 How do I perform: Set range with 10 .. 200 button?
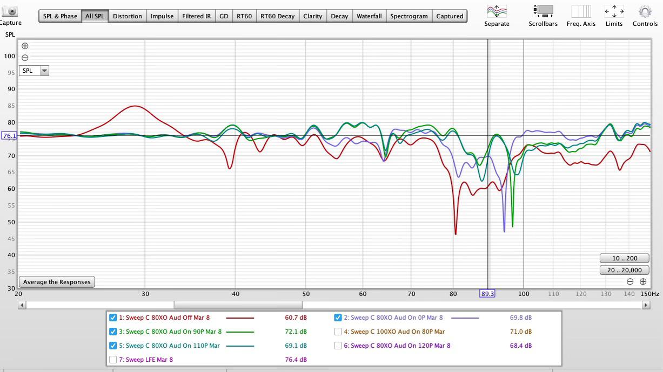(x=625, y=258)
